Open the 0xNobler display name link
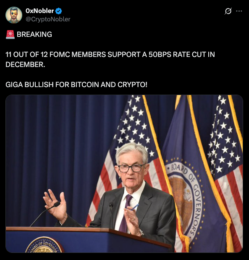249x260 pixels. click(39, 11)
